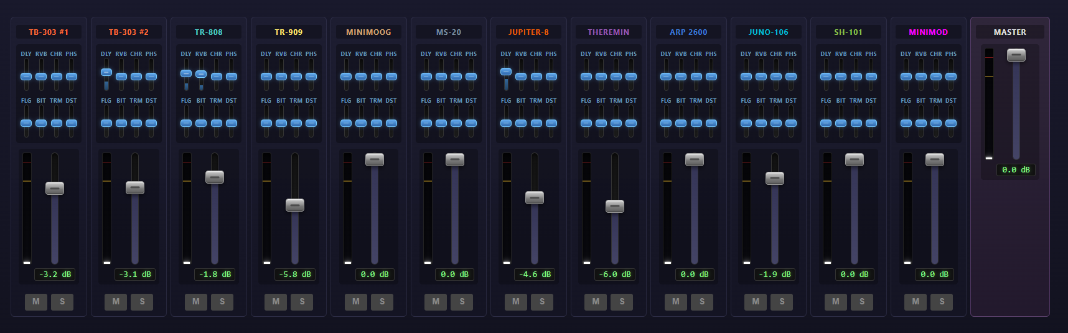This screenshot has width=1068, height=333.
Task: Click the THEREMIN -6.0 dB readout
Action: (x=614, y=274)
